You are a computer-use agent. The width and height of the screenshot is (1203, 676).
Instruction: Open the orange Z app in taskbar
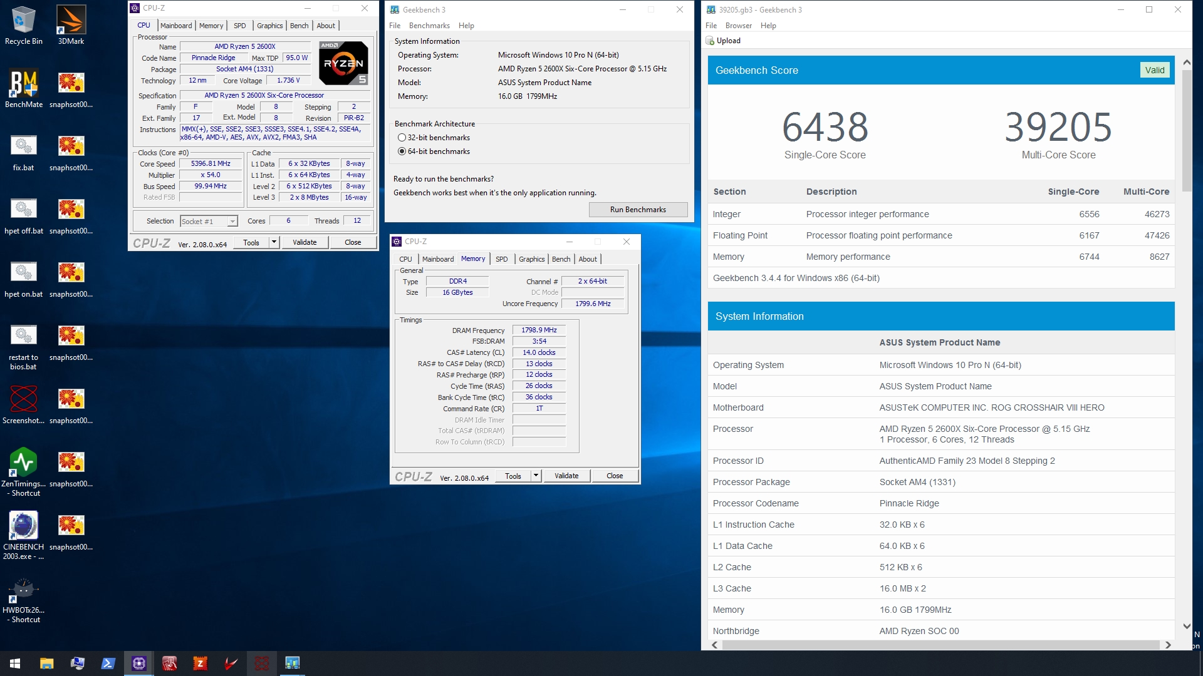click(x=200, y=663)
